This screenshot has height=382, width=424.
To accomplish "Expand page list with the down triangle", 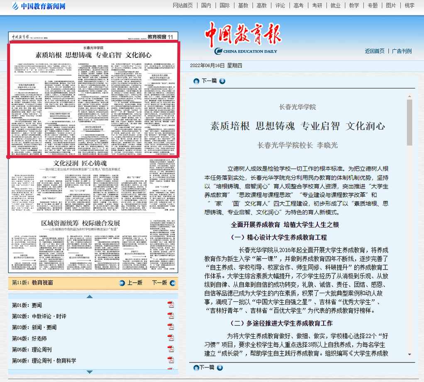I will (x=90, y=372).
